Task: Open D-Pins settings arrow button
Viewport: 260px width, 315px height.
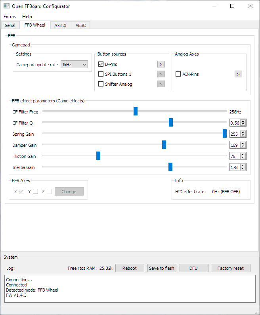Action: coord(161,64)
